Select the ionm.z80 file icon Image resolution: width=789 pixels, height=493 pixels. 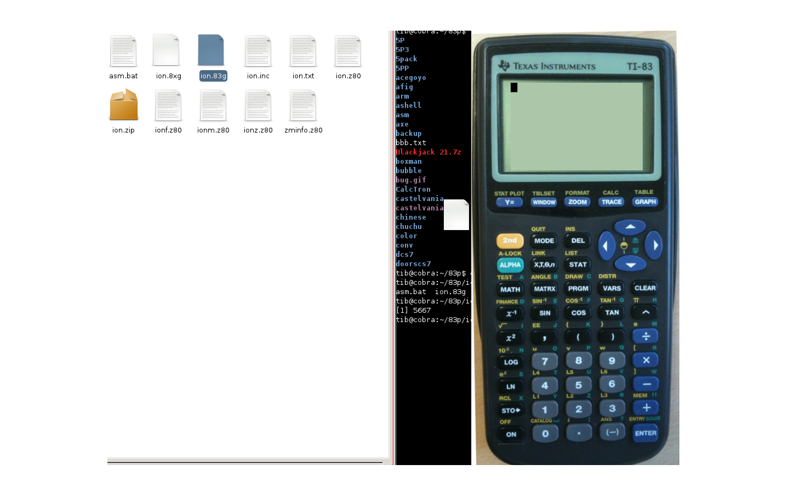point(213,105)
